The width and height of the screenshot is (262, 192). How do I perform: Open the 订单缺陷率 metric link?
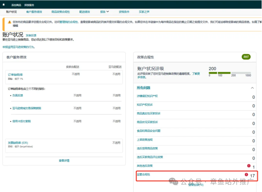tap(16, 74)
